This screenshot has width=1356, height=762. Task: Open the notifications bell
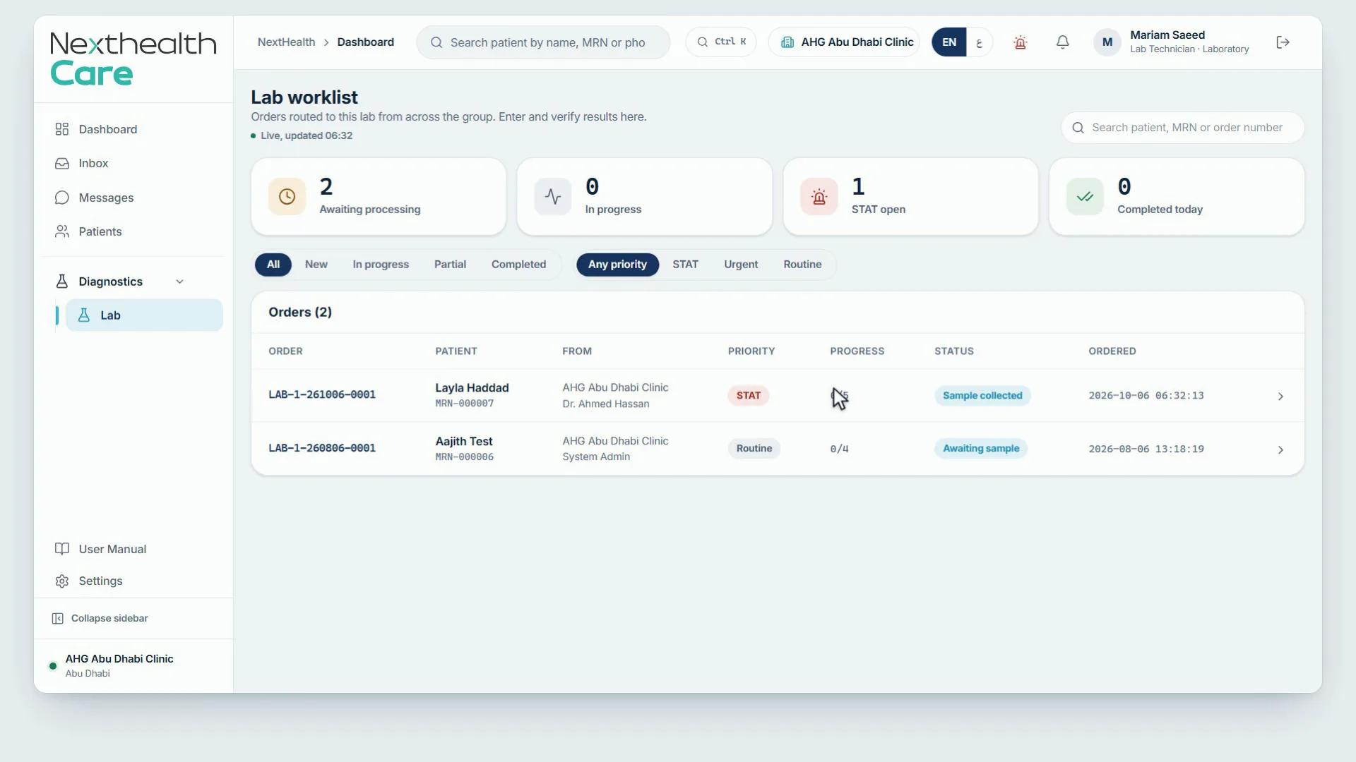point(1062,42)
